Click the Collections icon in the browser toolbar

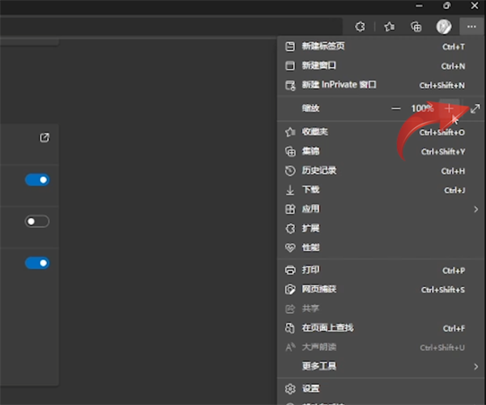pos(416,27)
